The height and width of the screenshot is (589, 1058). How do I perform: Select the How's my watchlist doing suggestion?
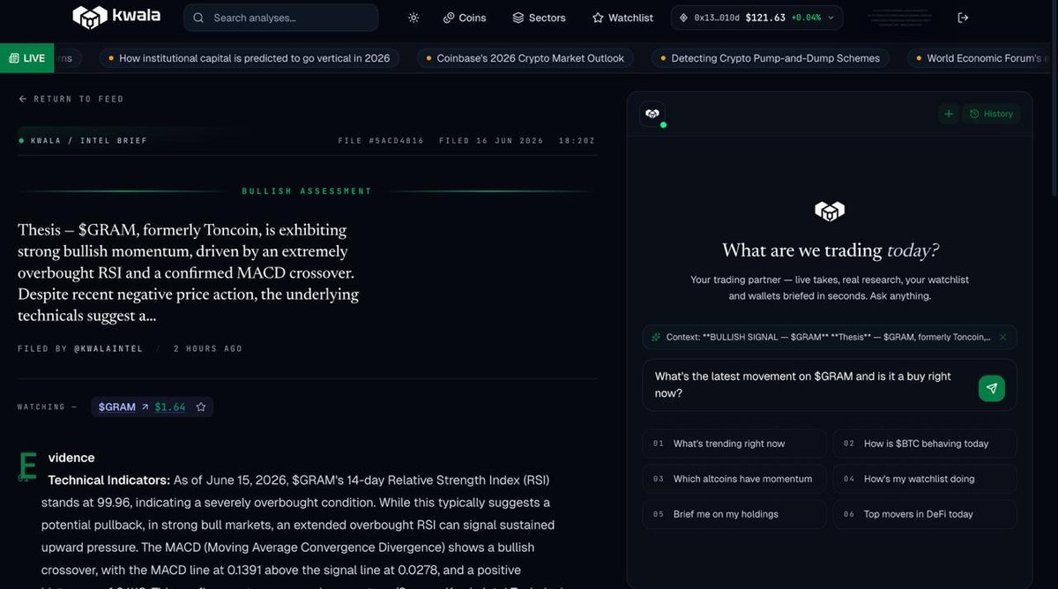(x=925, y=479)
